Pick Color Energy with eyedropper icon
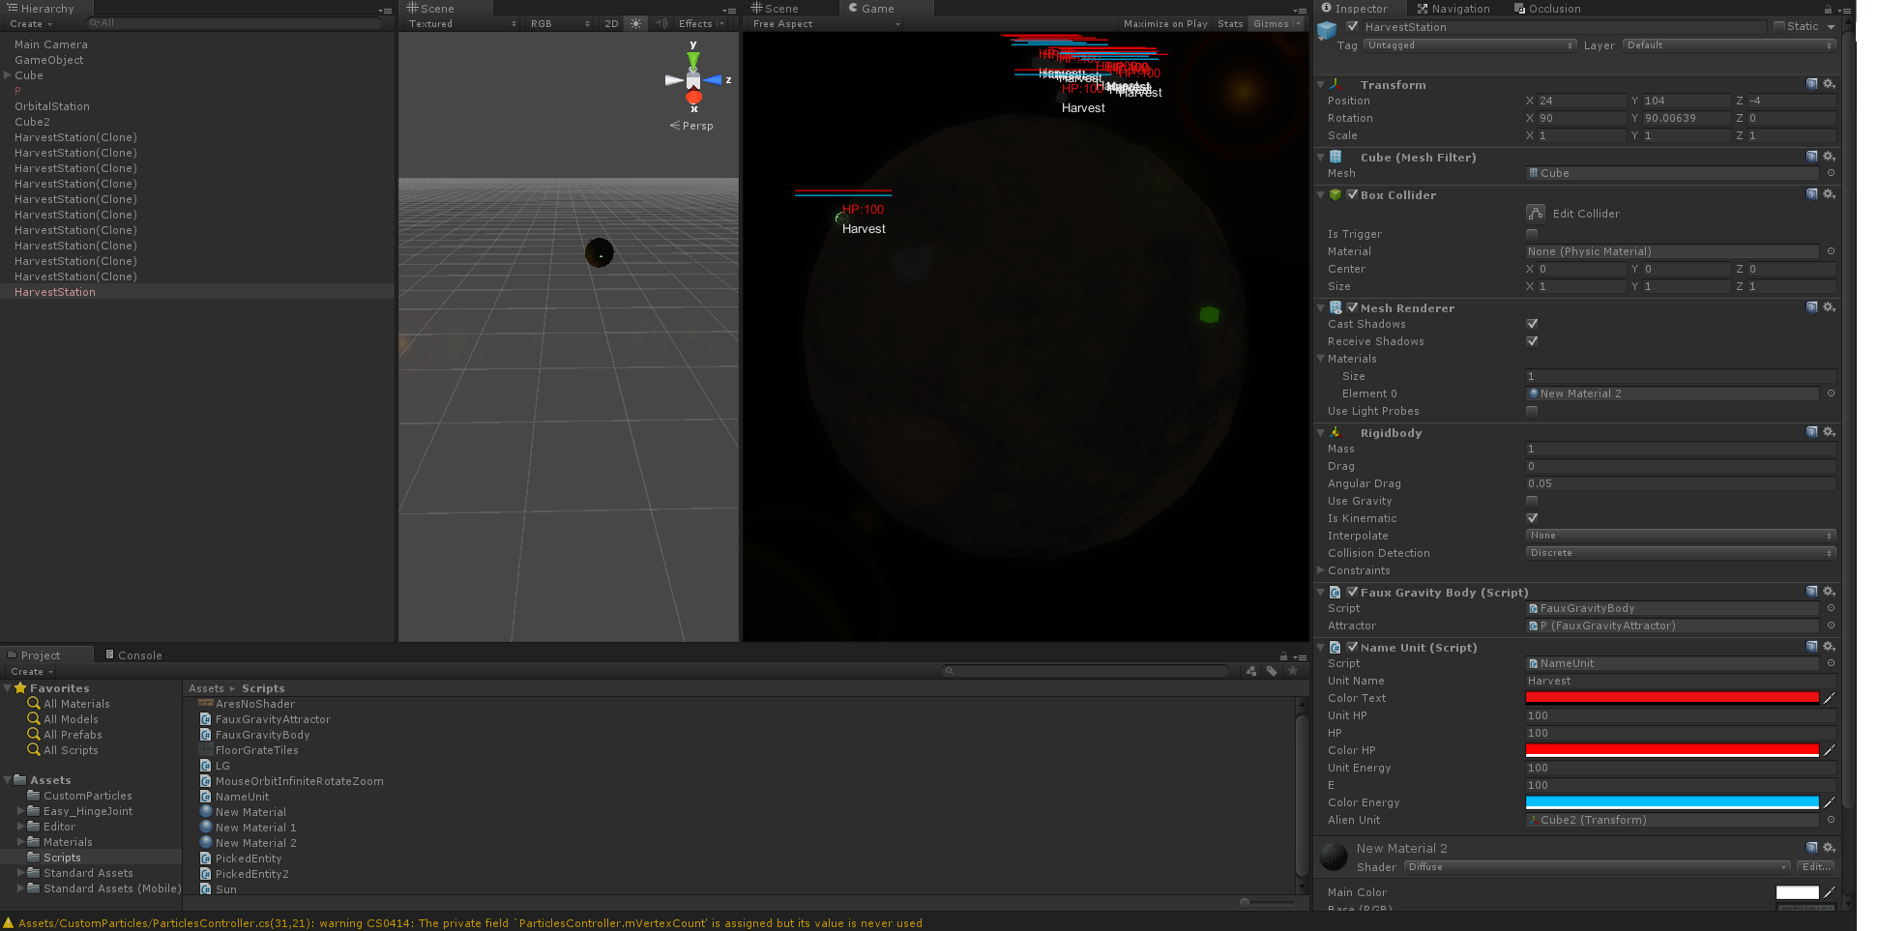Image resolution: width=1879 pixels, height=931 pixels. pyautogui.click(x=1829, y=802)
